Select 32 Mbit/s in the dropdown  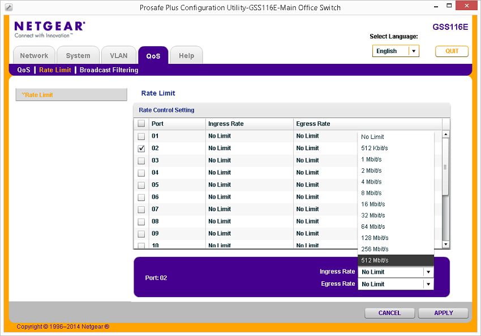(396, 215)
